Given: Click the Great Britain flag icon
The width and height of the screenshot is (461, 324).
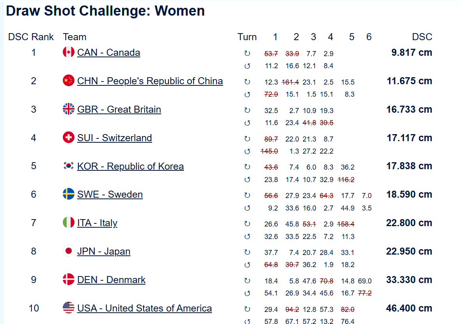Looking at the screenshot, I should [69, 109].
